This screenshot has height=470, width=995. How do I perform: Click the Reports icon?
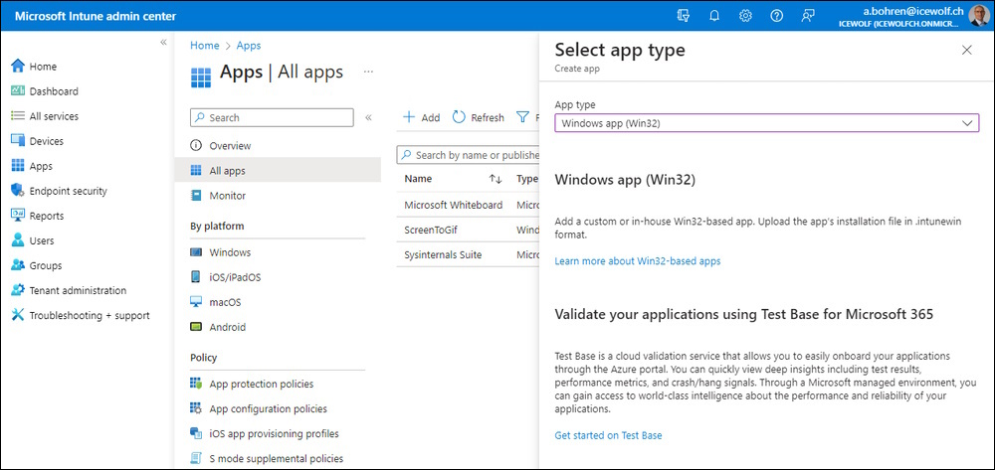pos(18,216)
